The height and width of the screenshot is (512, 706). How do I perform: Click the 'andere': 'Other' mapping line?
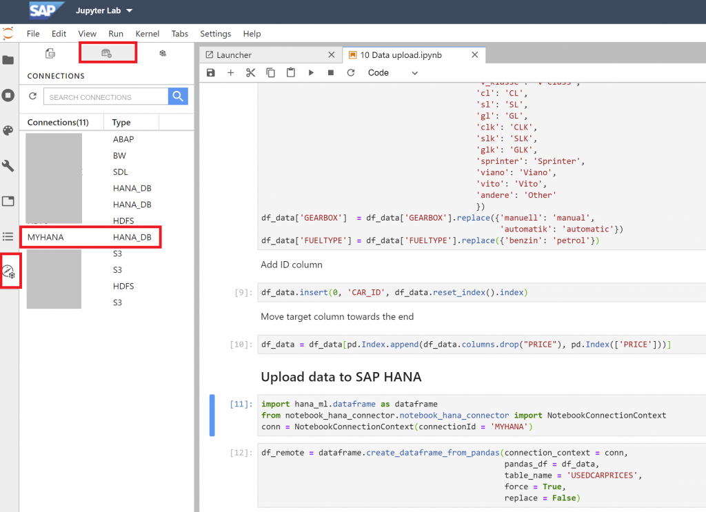click(516, 195)
